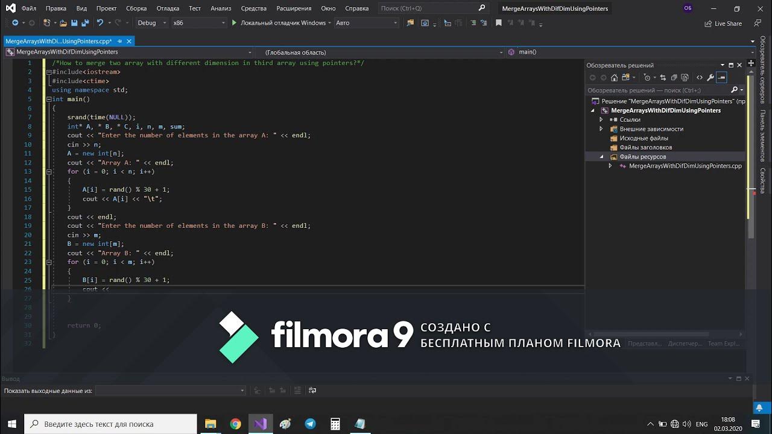Open the Справка menu
Viewport: 772px width, 434px height.
tap(357, 8)
